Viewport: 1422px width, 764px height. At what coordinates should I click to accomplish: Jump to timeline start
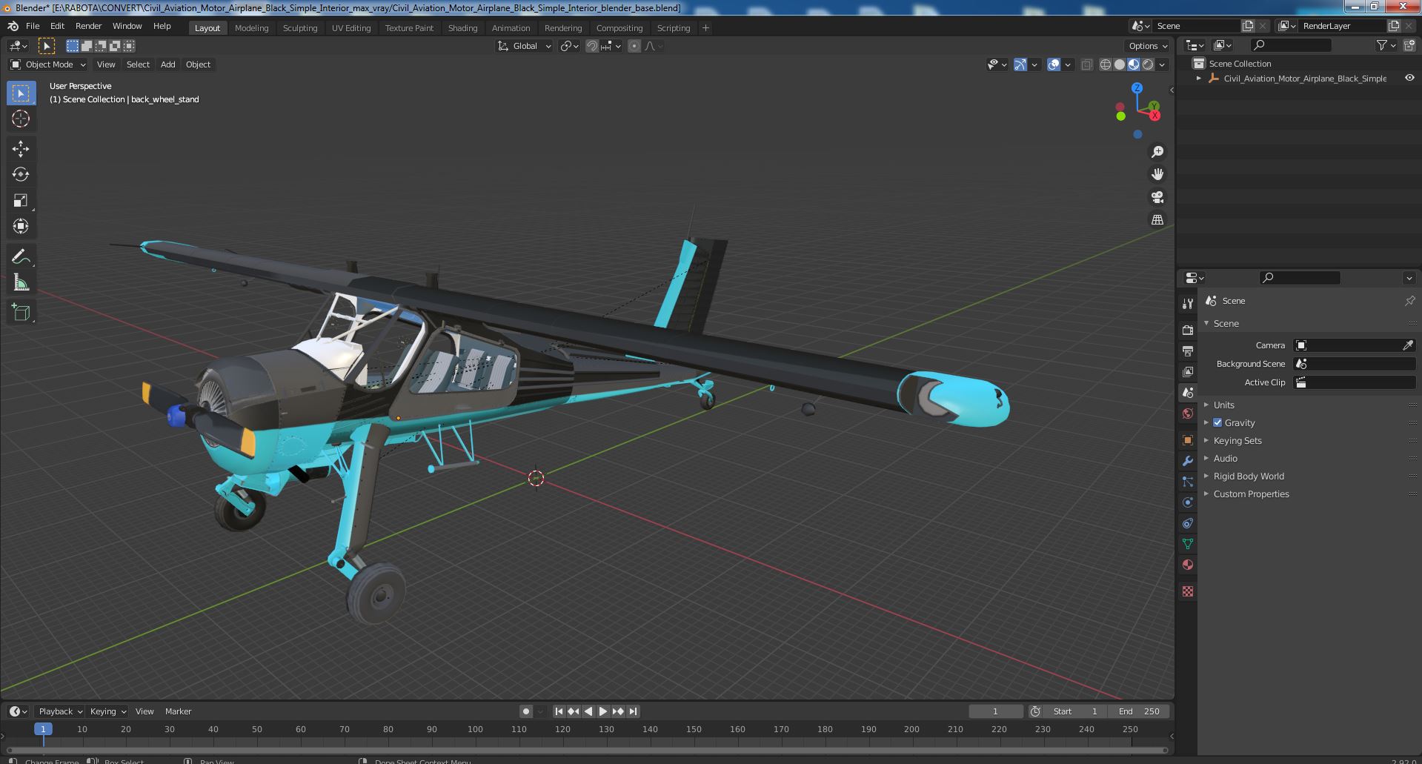click(x=559, y=711)
